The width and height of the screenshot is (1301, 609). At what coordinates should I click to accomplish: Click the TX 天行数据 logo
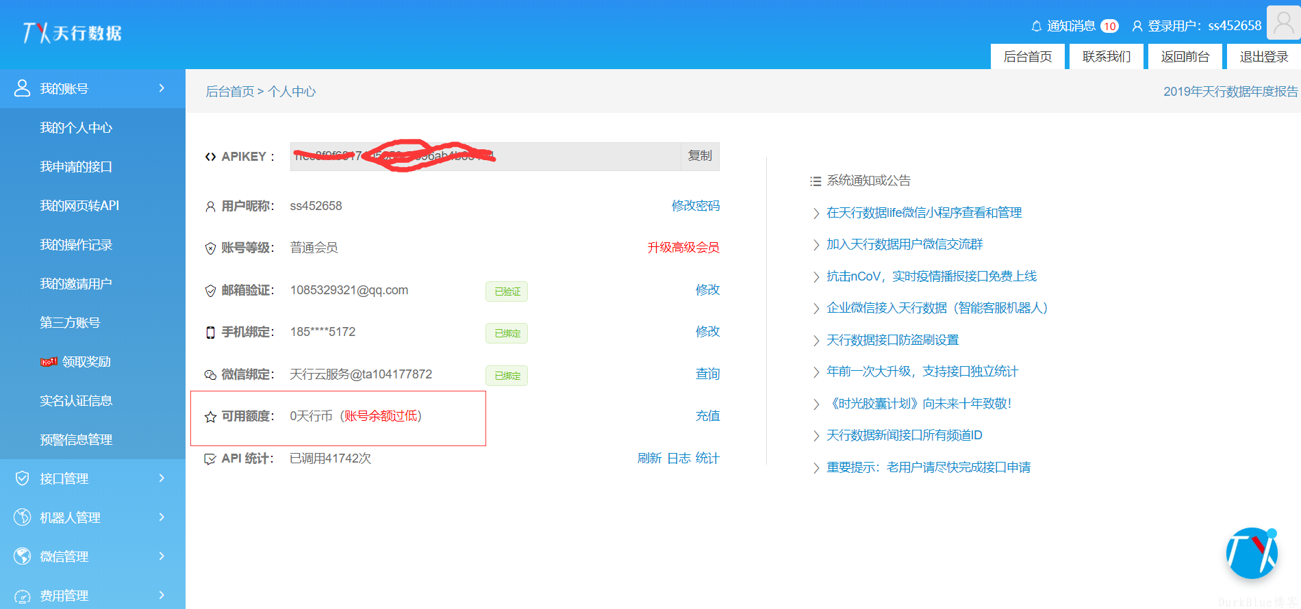point(72,32)
